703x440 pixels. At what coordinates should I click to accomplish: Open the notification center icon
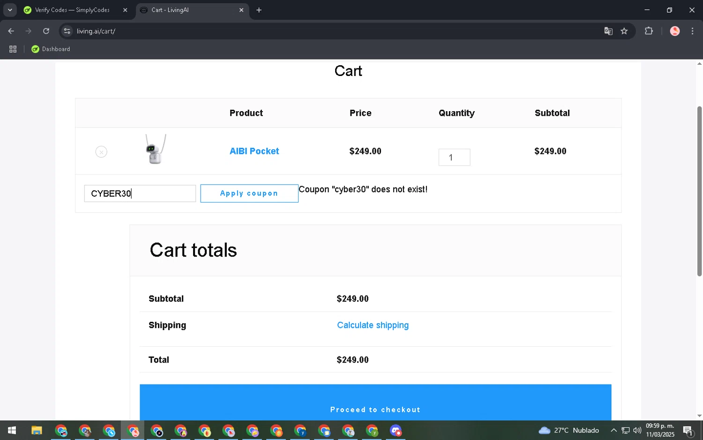point(688,430)
